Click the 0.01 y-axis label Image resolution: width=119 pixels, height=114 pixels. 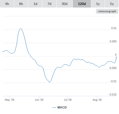(x=114, y=28)
